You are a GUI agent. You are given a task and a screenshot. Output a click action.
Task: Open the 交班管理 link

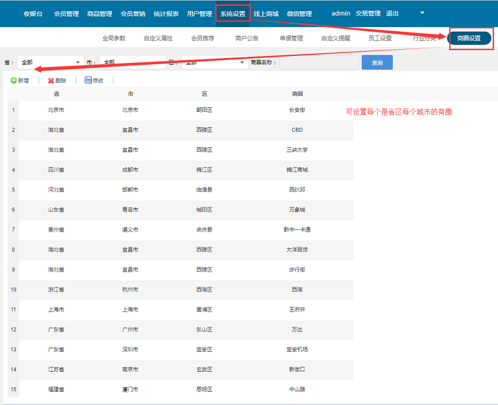pyautogui.click(x=368, y=13)
